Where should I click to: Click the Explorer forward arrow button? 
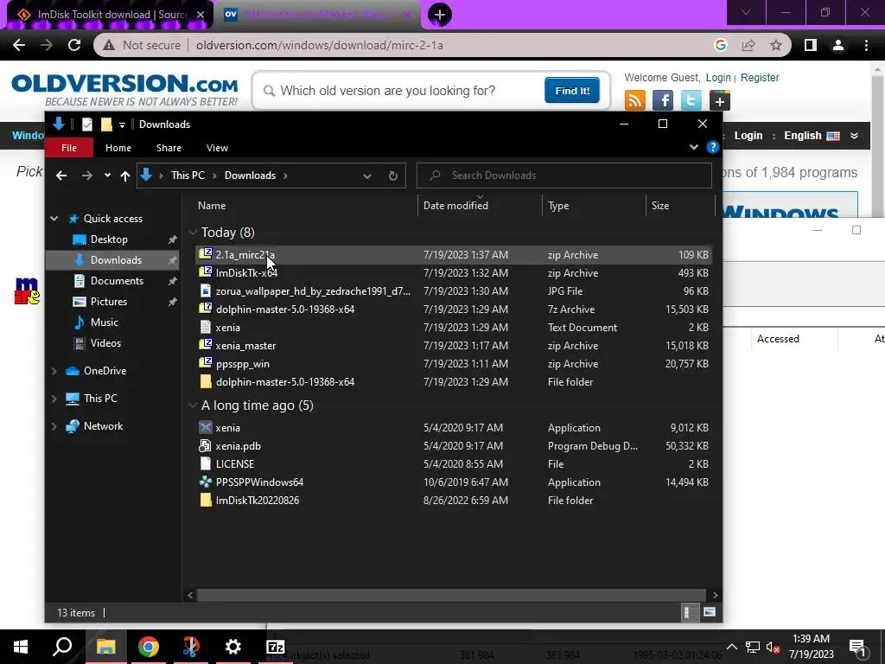click(x=87, y=176)
